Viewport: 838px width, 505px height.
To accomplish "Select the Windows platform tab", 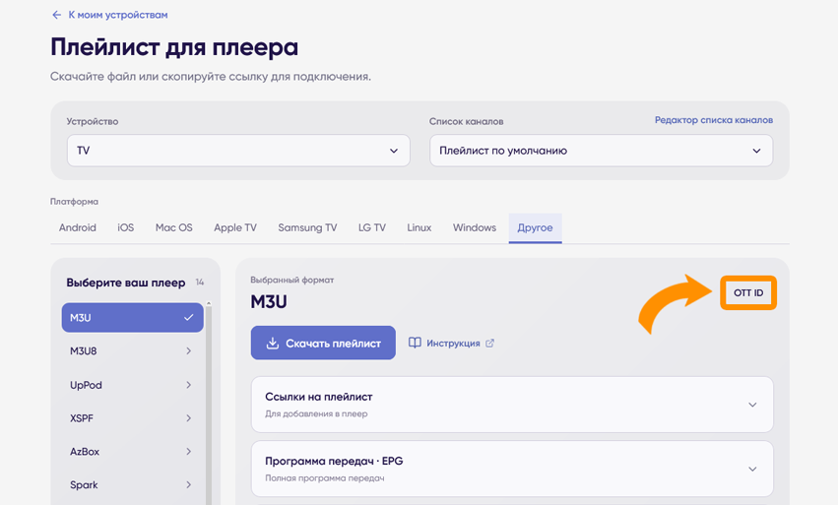I will coord(475,227).
